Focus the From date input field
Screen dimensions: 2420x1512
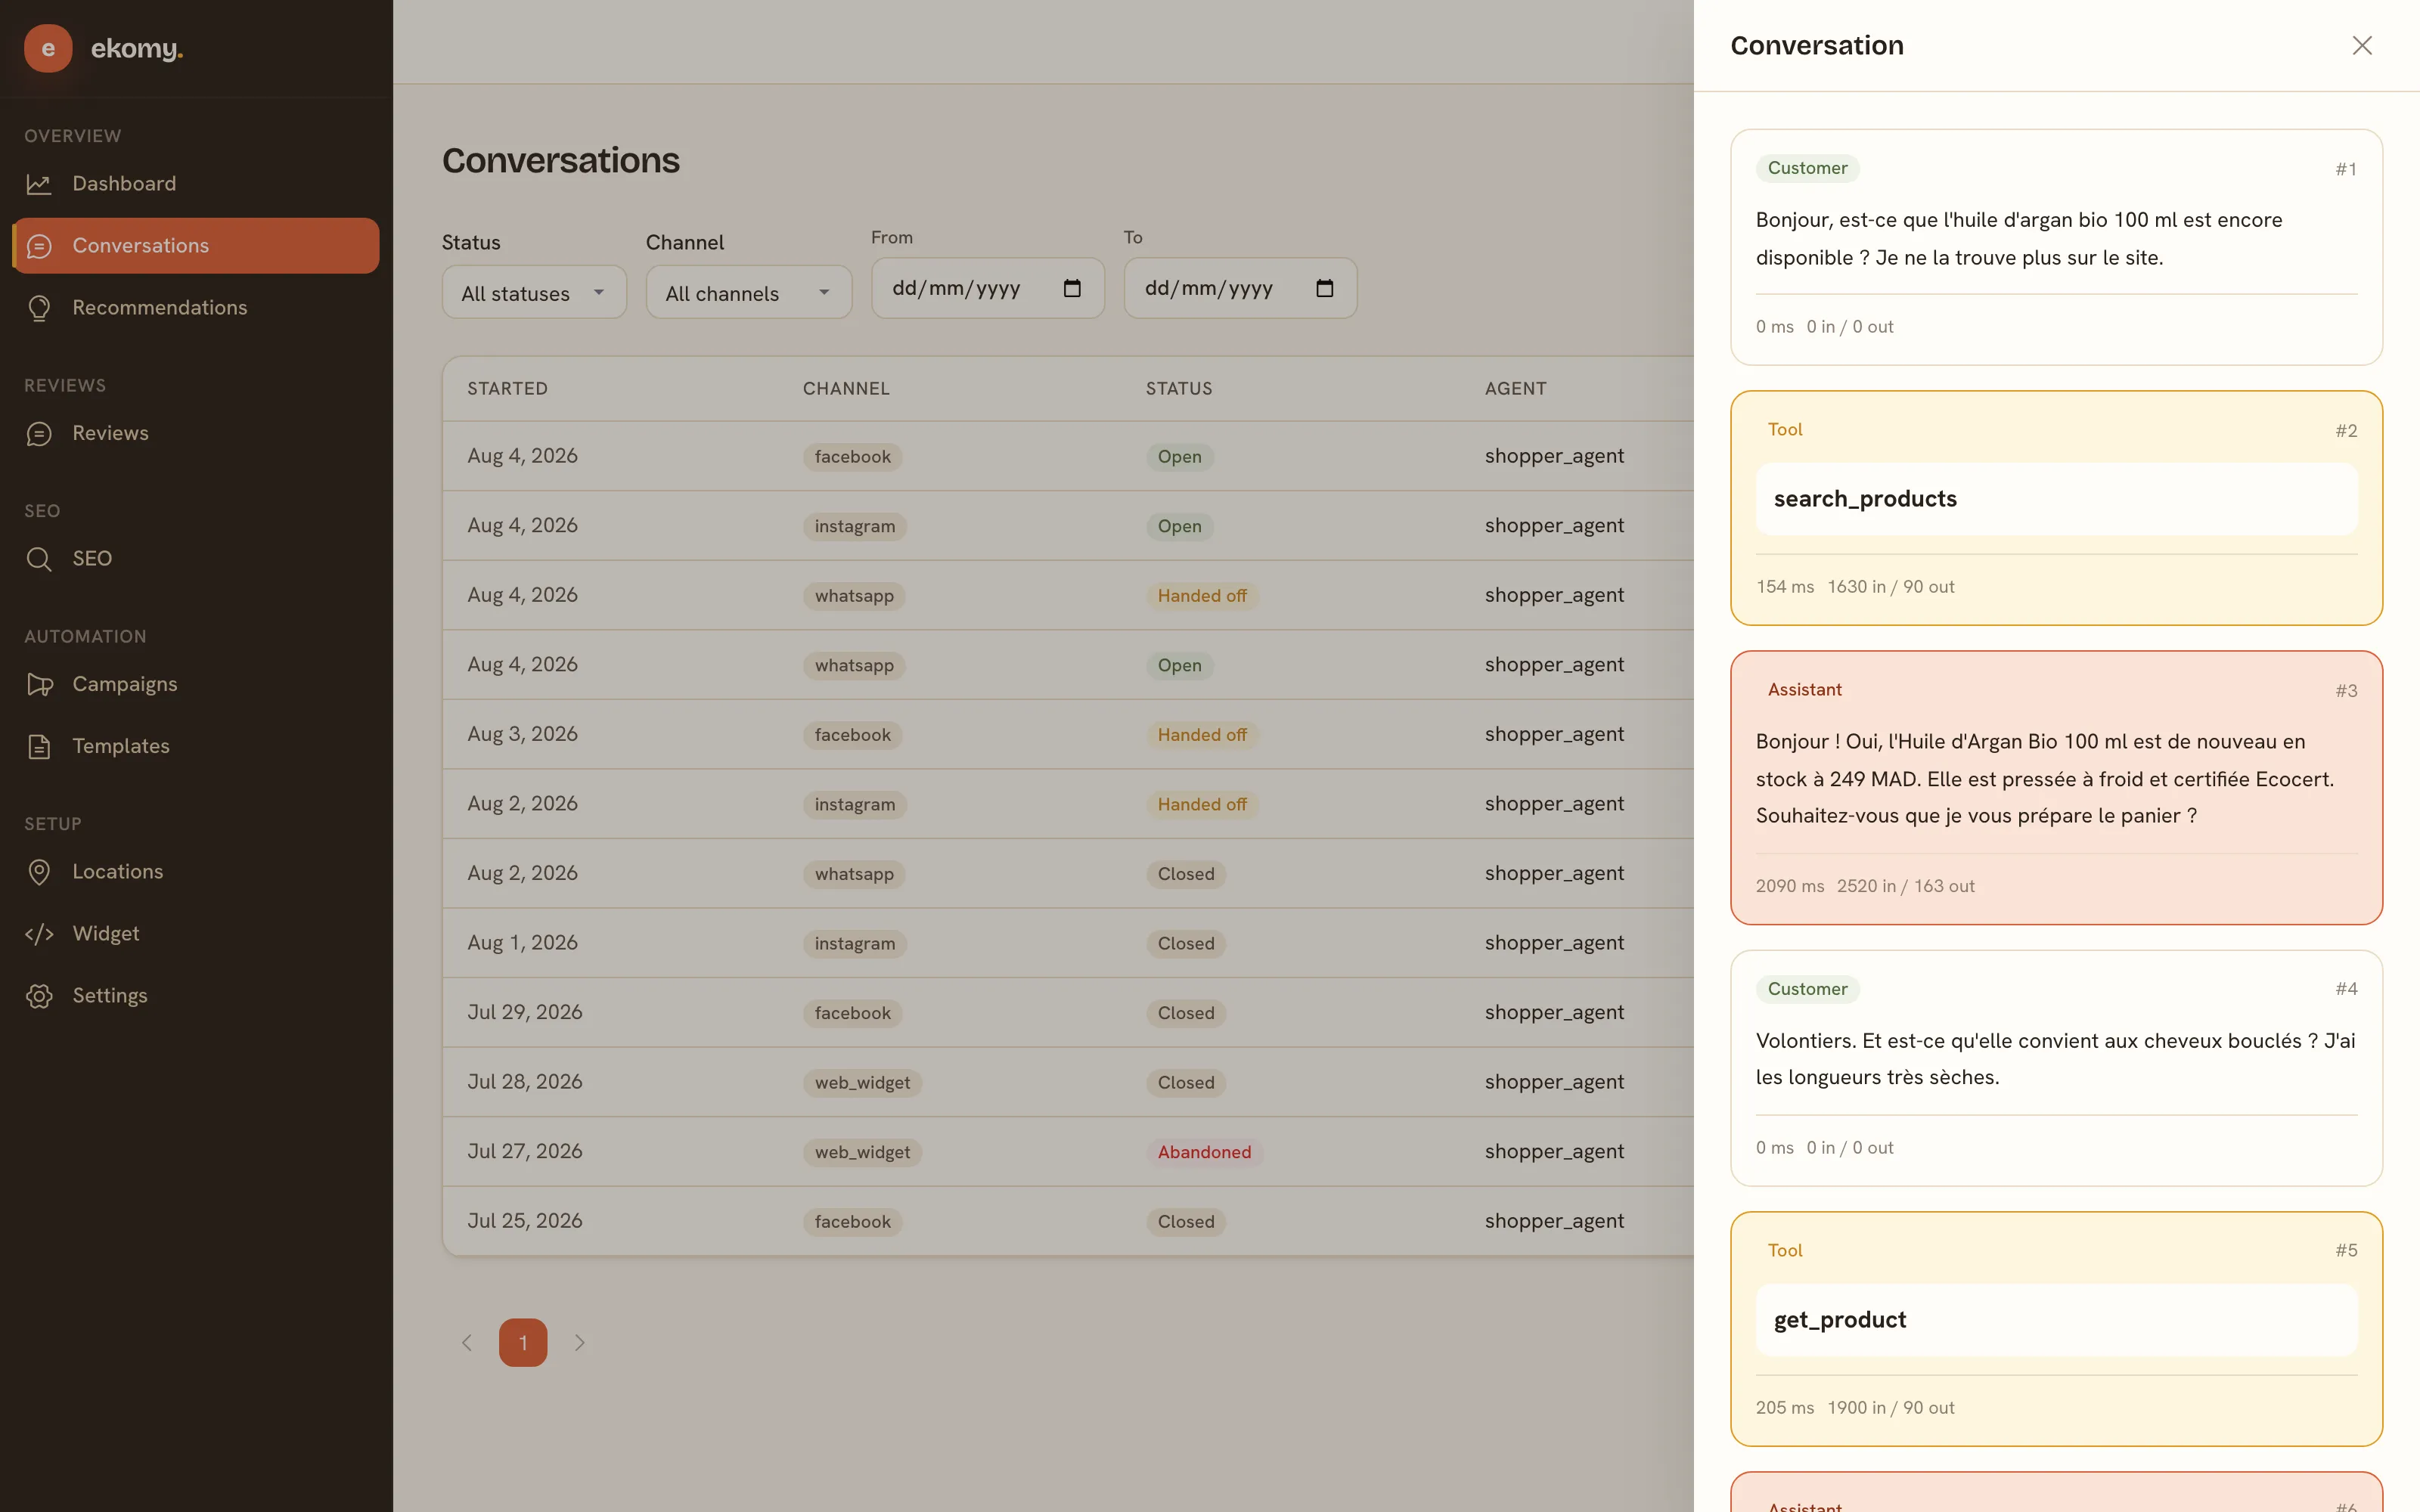(x=987, y=289)
